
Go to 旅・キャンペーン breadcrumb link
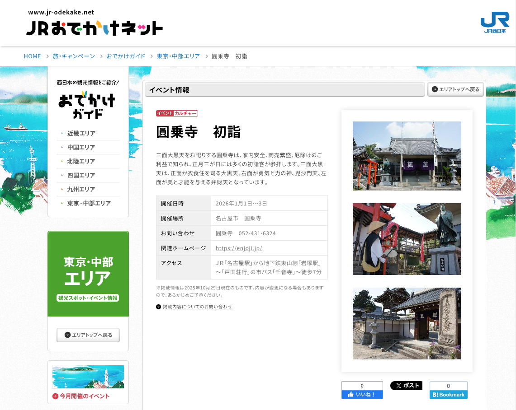pyautogui.click(x=74, y=56)
